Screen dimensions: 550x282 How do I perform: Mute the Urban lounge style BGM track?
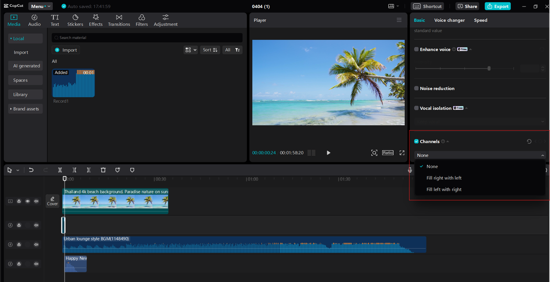tap(37, 245)
